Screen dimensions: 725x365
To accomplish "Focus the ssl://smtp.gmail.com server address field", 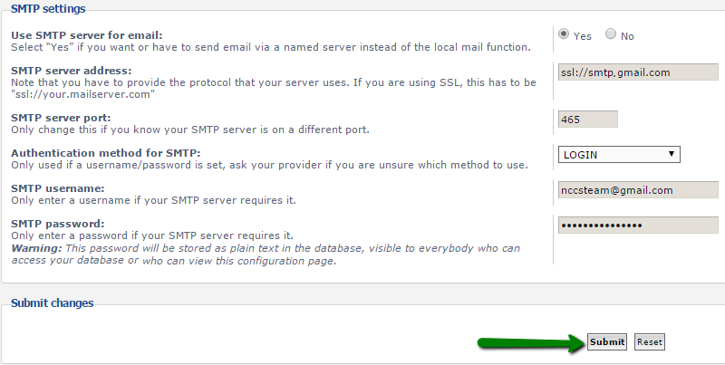I will point(638,72).
